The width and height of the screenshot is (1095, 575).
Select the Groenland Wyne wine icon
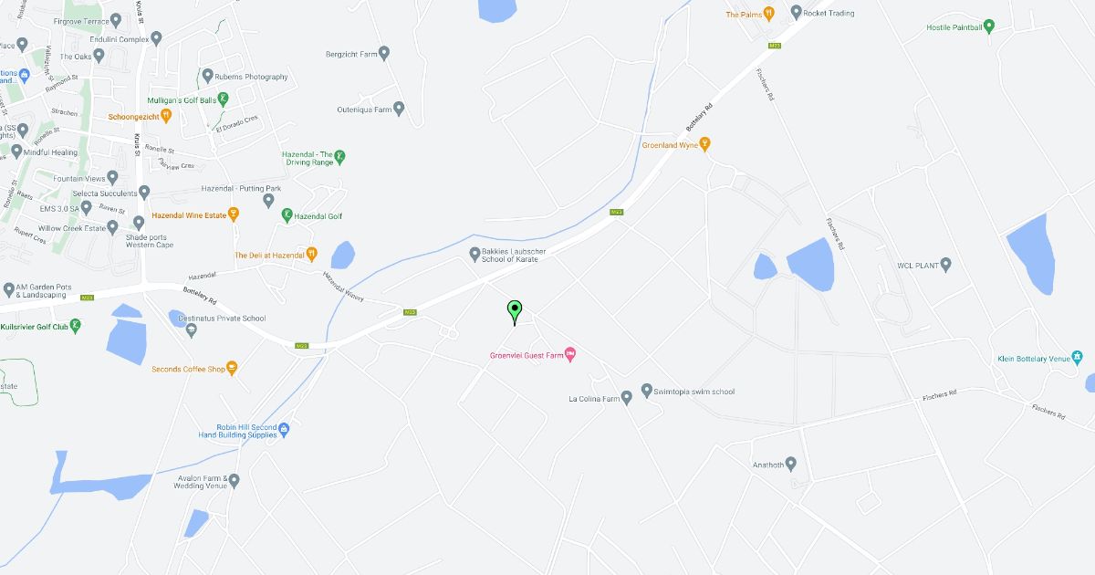coord(704,144)
